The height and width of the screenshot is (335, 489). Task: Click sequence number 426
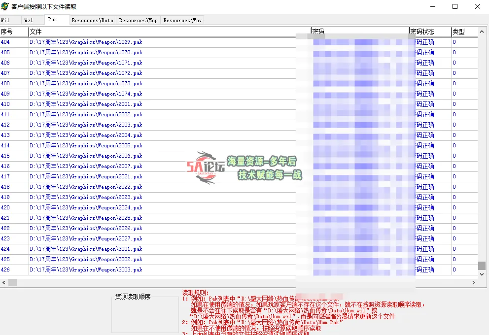(5, 269)
